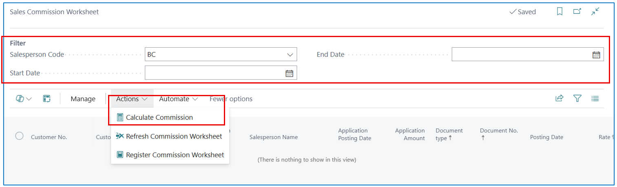
Task: Open the Automate menu
Action: click(x=178, y=99)
